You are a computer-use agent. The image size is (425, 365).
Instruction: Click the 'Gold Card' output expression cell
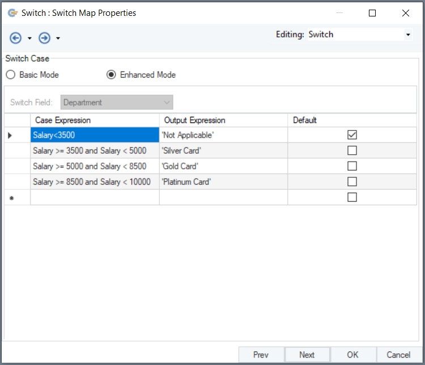tap(223, 167)
